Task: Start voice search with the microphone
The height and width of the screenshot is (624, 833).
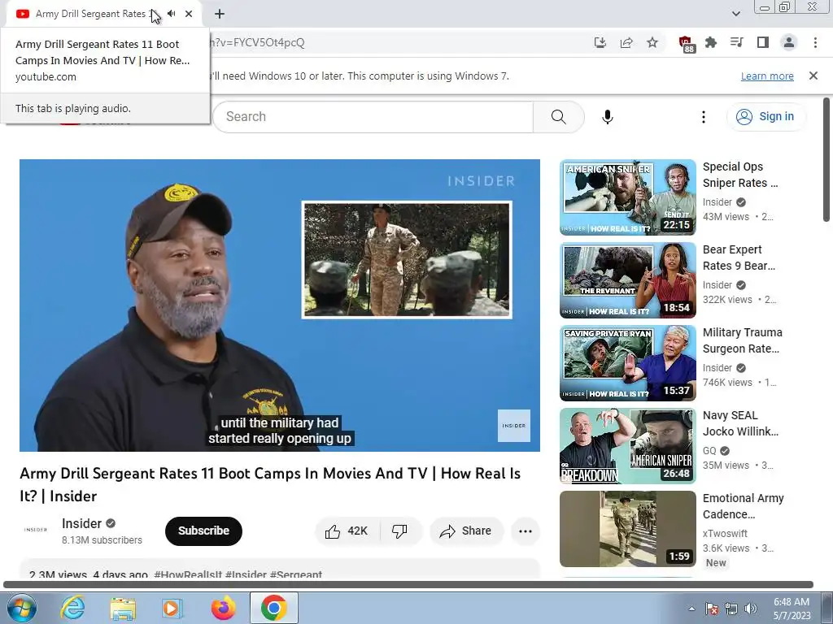Action: [x=608, y=117]
